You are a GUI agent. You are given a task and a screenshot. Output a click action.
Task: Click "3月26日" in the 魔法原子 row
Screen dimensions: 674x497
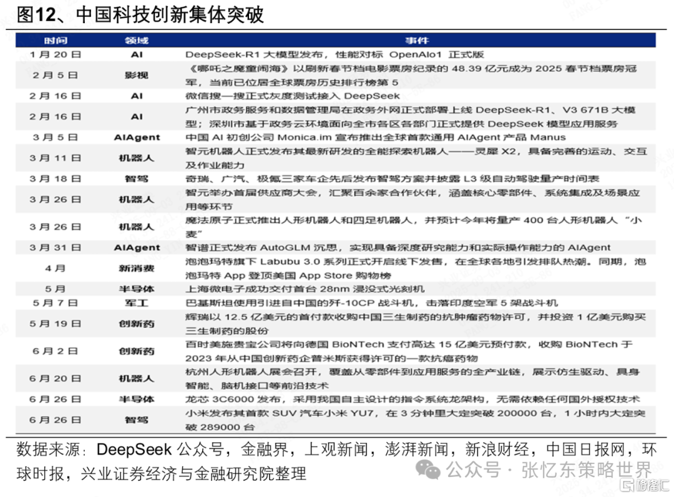point(56,227)
